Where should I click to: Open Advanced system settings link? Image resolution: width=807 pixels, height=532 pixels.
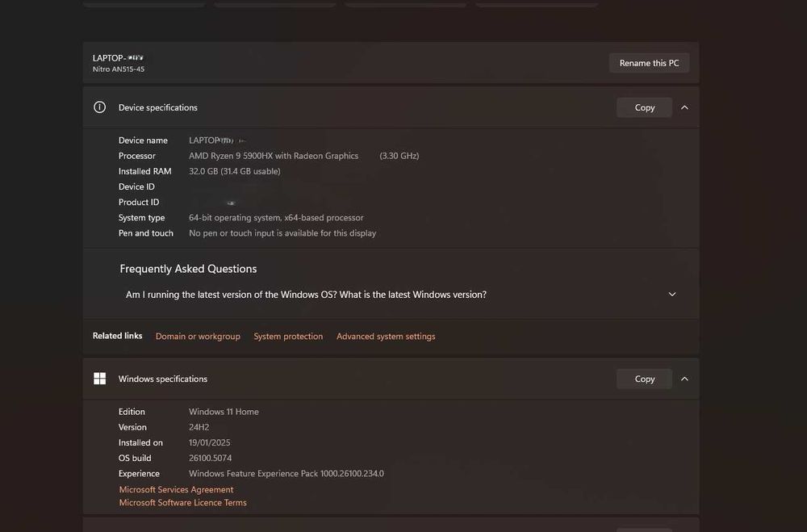click(x=386, y=337)
